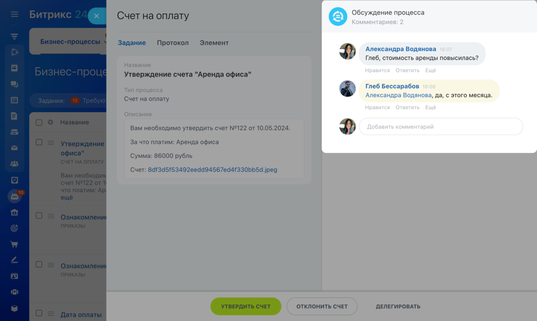
Task: Click the Добавить комментарий input field
Action: [441, 127]
